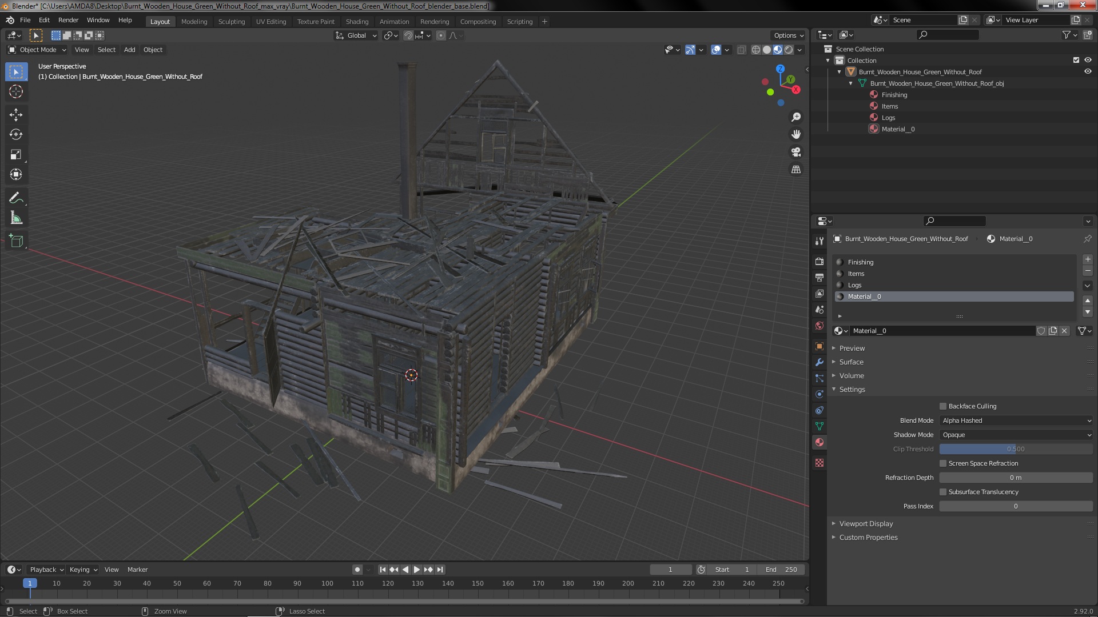1098x617 pixels.
Task: Toggle camera view icon
Action: (x=796, y=152)
